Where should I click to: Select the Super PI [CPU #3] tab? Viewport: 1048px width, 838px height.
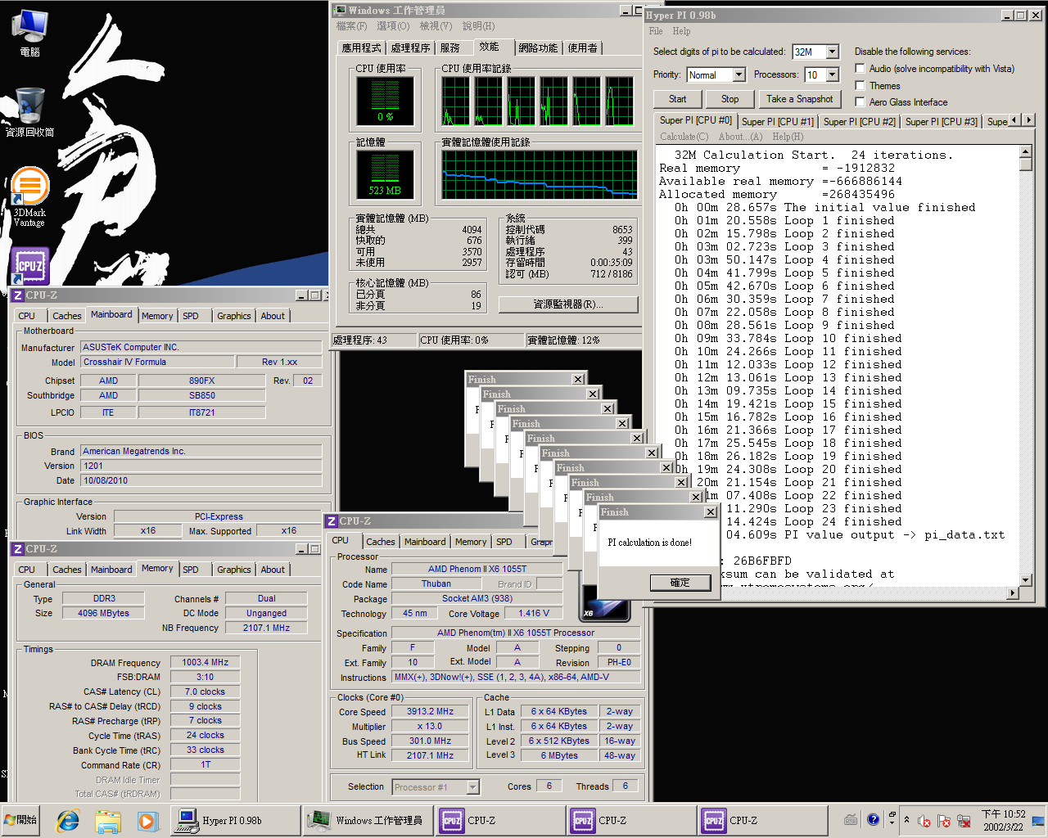click(942, 121)
